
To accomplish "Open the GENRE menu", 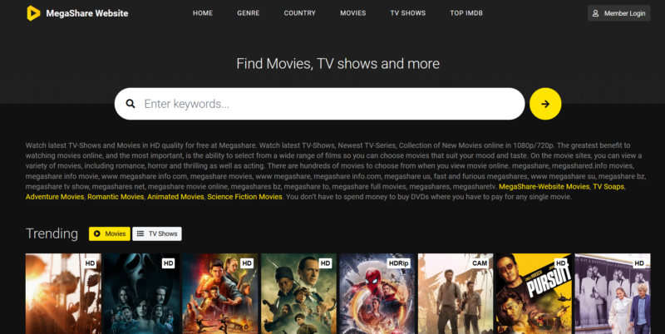I will 248,13.
